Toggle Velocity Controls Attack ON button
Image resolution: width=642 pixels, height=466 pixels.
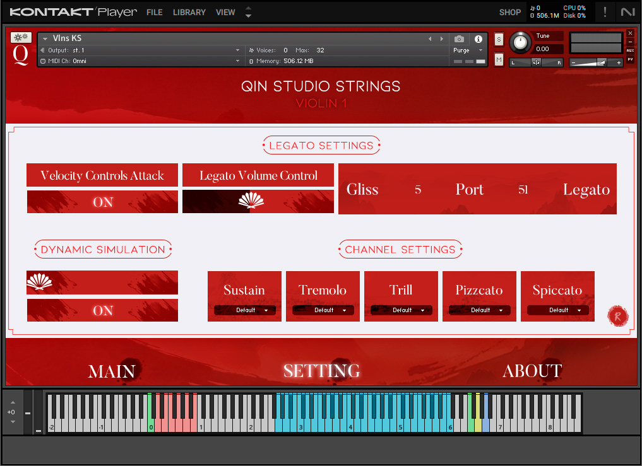(102, 202)
